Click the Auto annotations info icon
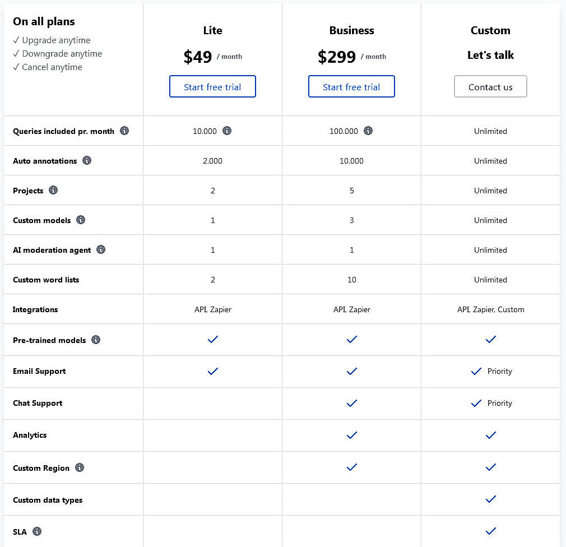566x547 pixels. pyautogui.click(x=87, y=160)
